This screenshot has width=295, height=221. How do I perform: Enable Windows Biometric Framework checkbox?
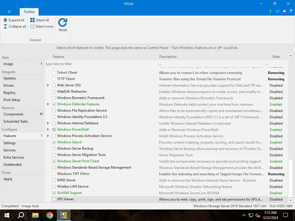pos(54,98)
